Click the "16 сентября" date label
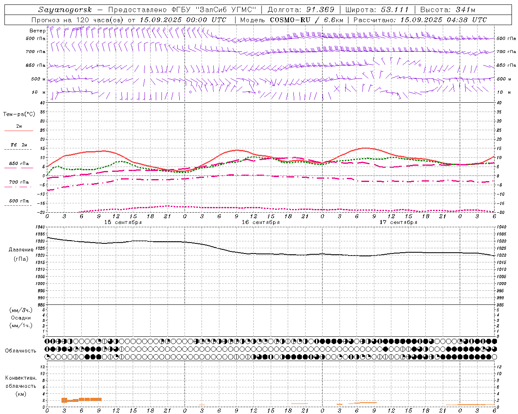518x414 pixels. pos(261,222)
